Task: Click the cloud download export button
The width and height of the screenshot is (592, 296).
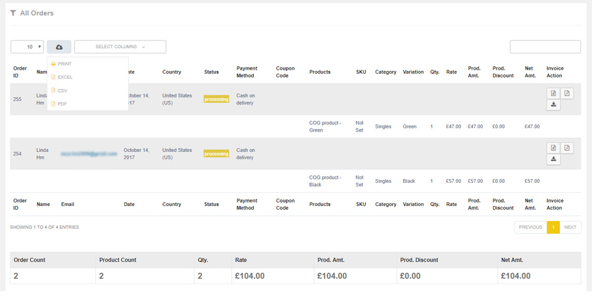Action: coord(59,47)
